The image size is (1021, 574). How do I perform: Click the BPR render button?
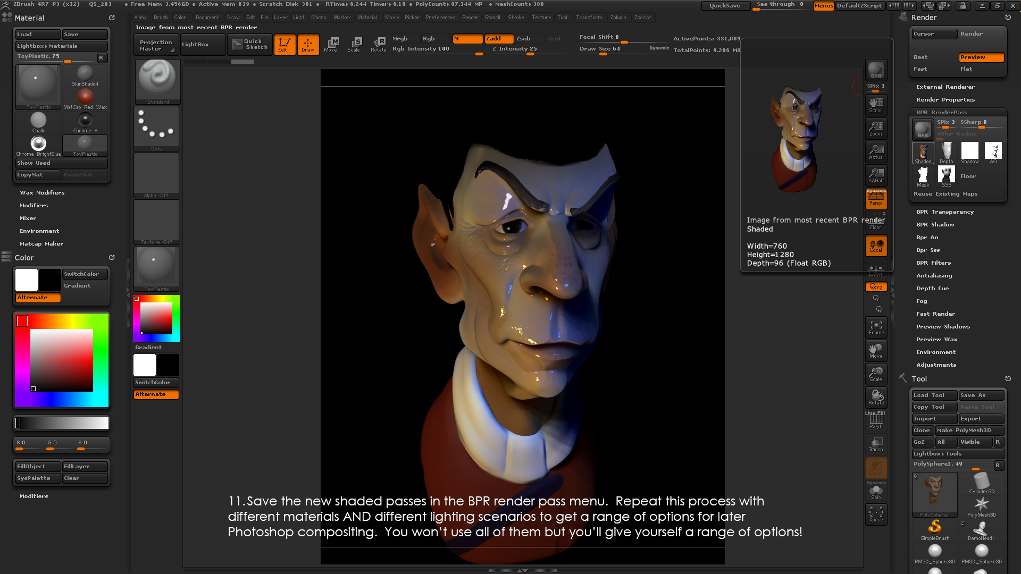click(x=875, y=70)
